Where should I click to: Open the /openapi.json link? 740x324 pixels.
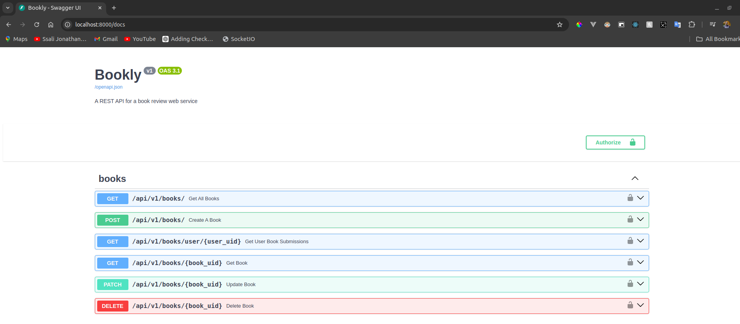pos(109,87)
